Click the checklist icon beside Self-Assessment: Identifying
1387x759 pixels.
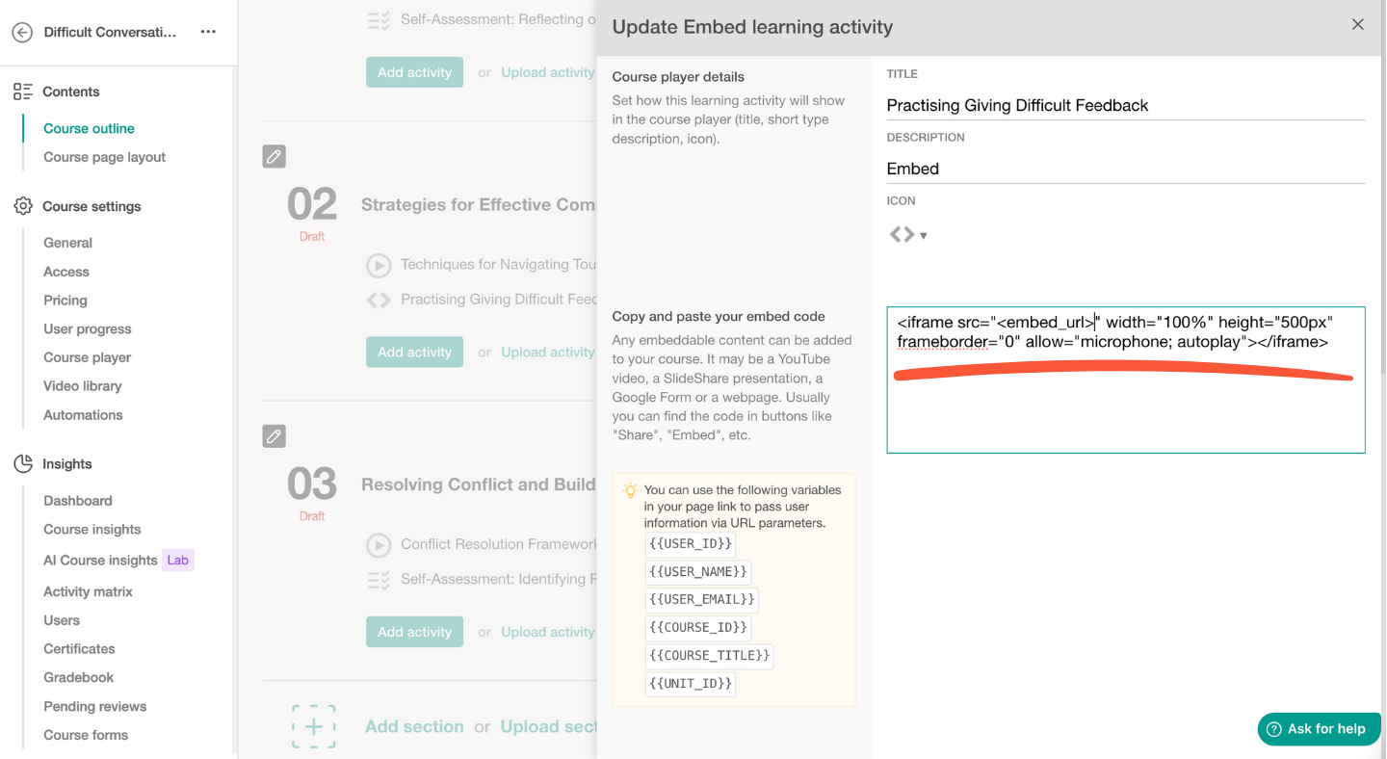point(377,579)
